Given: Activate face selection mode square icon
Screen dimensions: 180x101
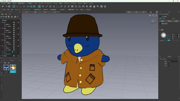Looking at the screenshot, I should point(34,6).
